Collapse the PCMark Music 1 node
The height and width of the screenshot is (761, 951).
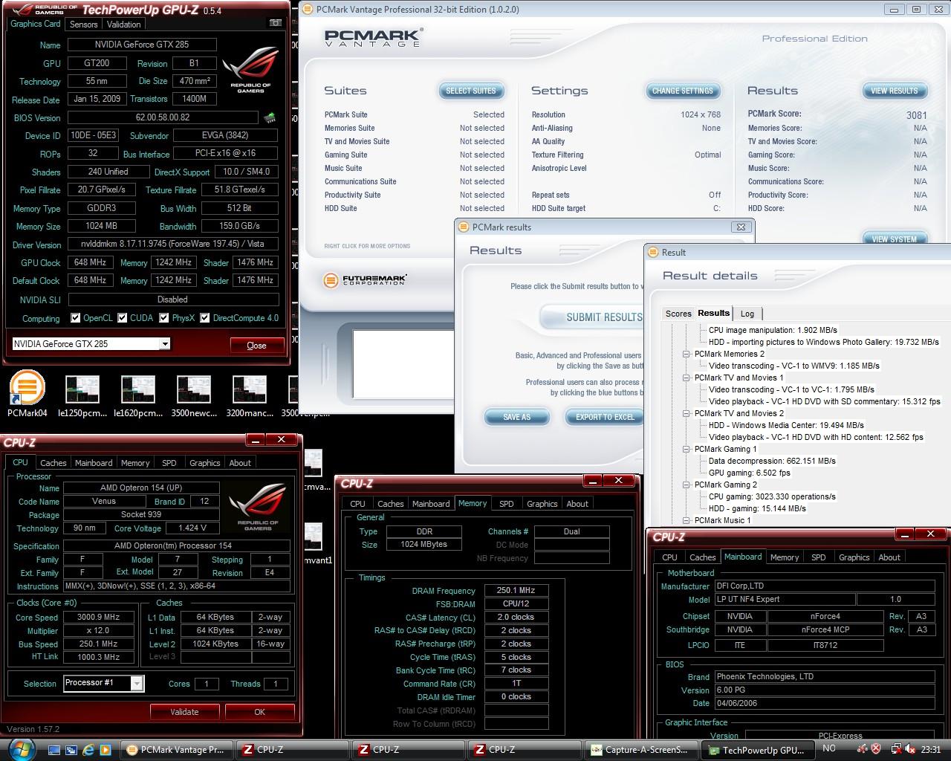[687, 520]
